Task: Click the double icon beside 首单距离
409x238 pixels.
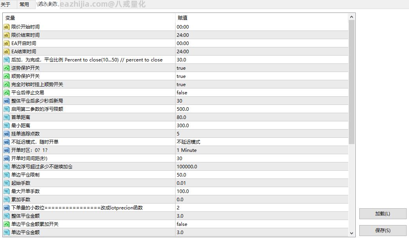Action: [x=7, y=117]
